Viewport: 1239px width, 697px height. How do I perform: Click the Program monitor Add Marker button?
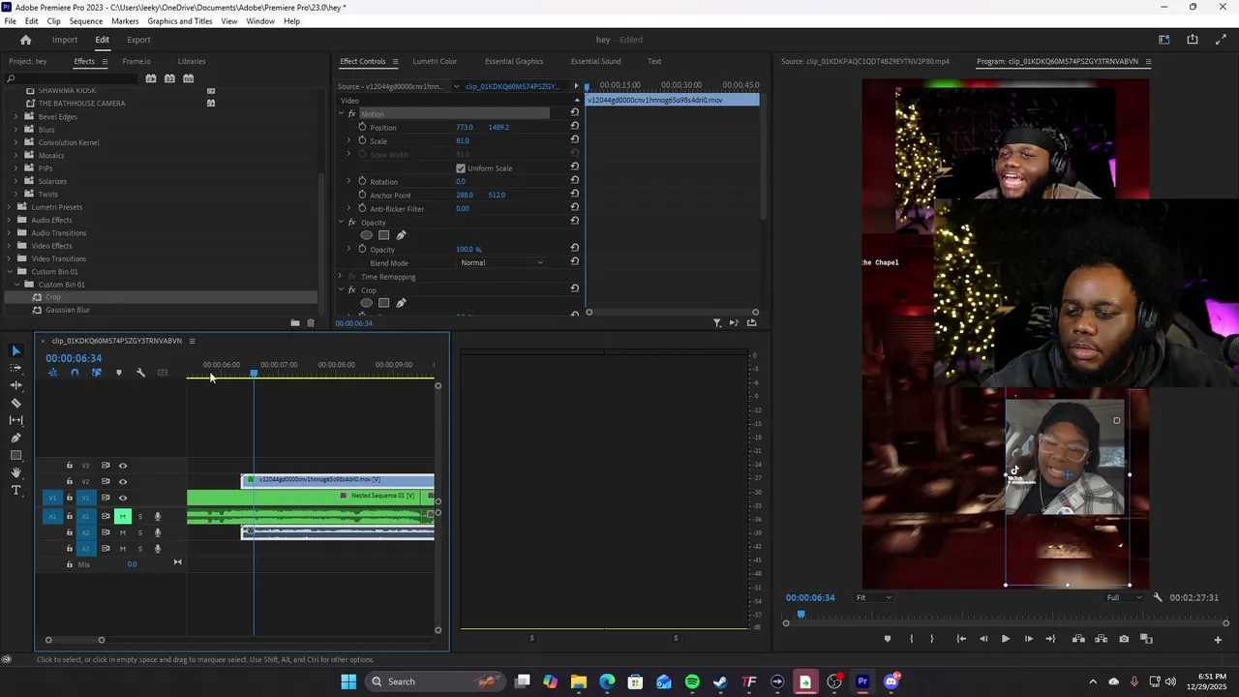[x=888, y=639]
